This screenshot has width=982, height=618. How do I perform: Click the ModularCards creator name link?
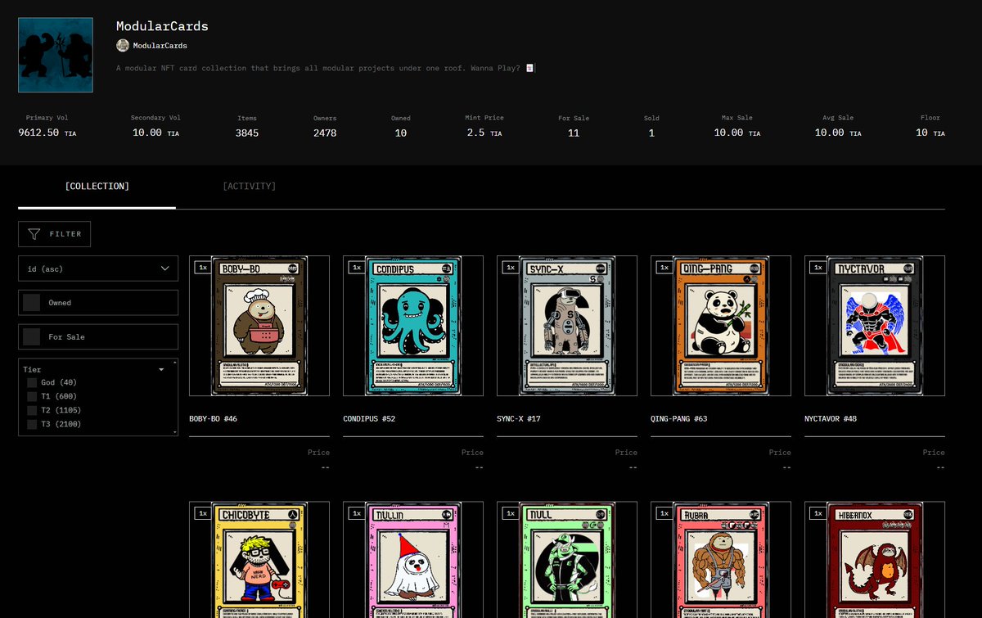pos(161,44)
